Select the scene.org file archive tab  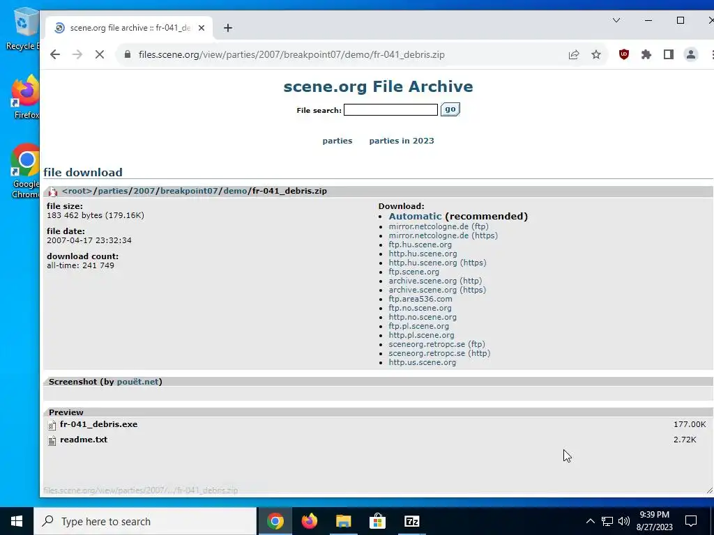pos(129,28)
